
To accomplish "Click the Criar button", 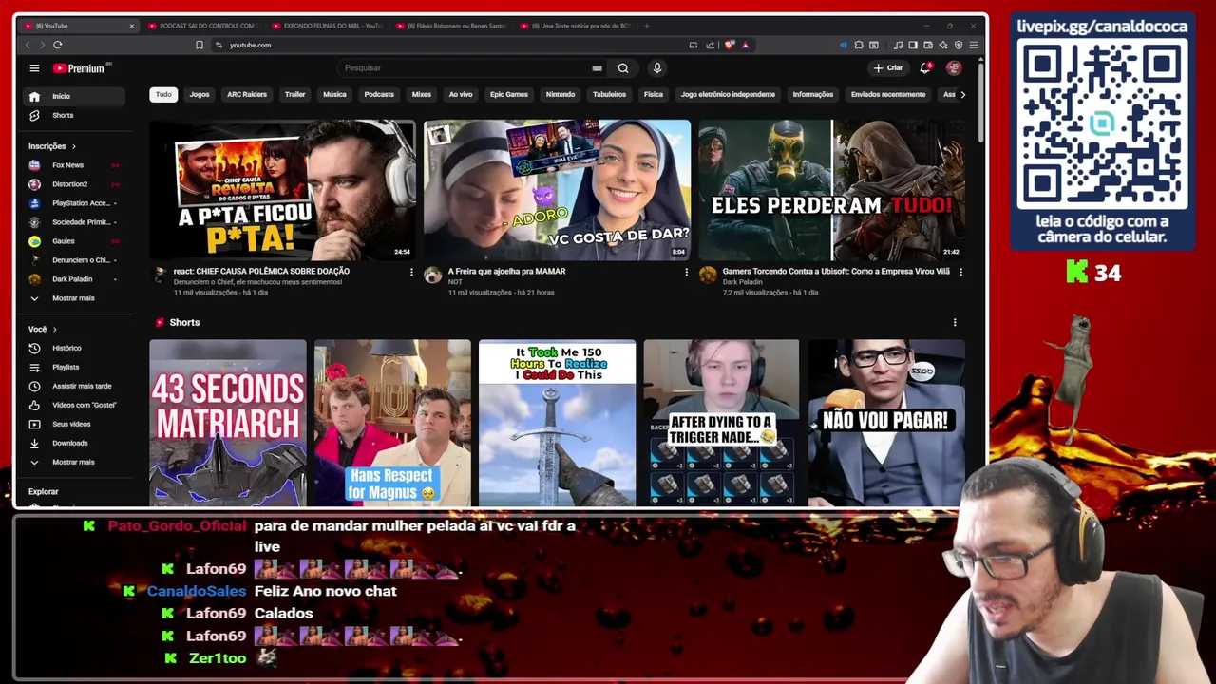I will pos(888,68).
